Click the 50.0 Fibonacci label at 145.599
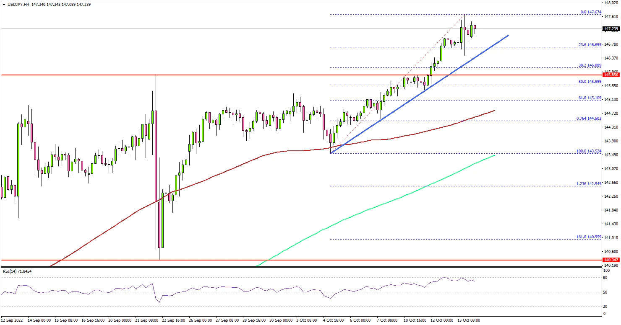 (590, 82)
